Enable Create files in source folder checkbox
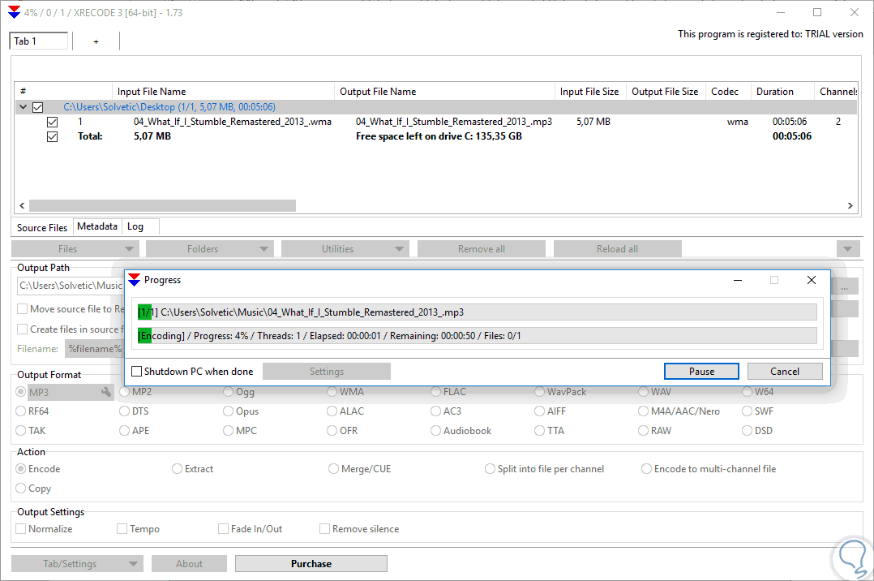Image resolution: width=874 pixels, height=581 pixels. tap(23, 329)
